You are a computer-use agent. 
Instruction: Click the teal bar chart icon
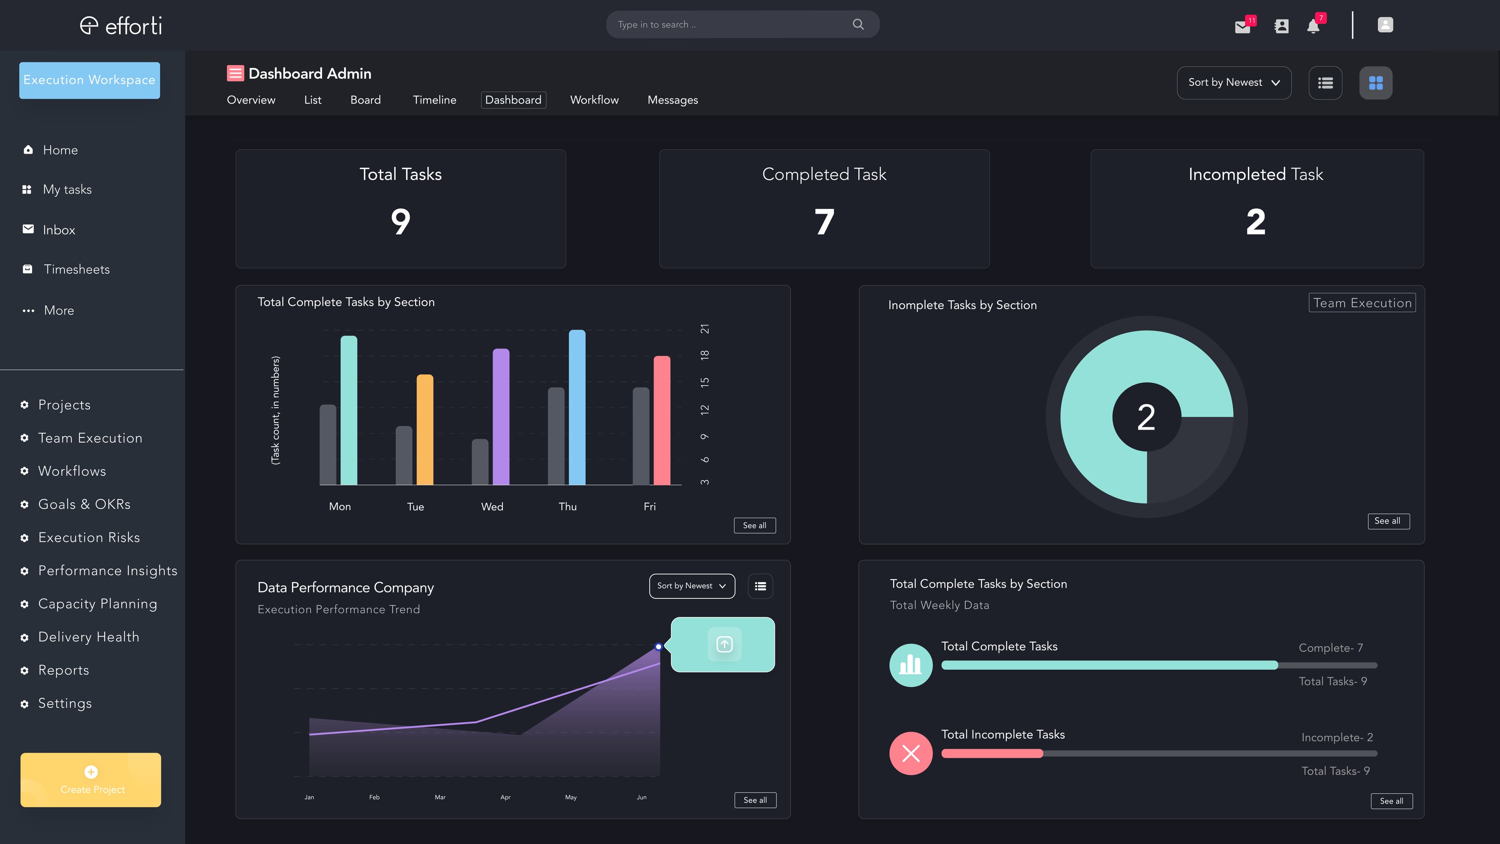point(911,665)
